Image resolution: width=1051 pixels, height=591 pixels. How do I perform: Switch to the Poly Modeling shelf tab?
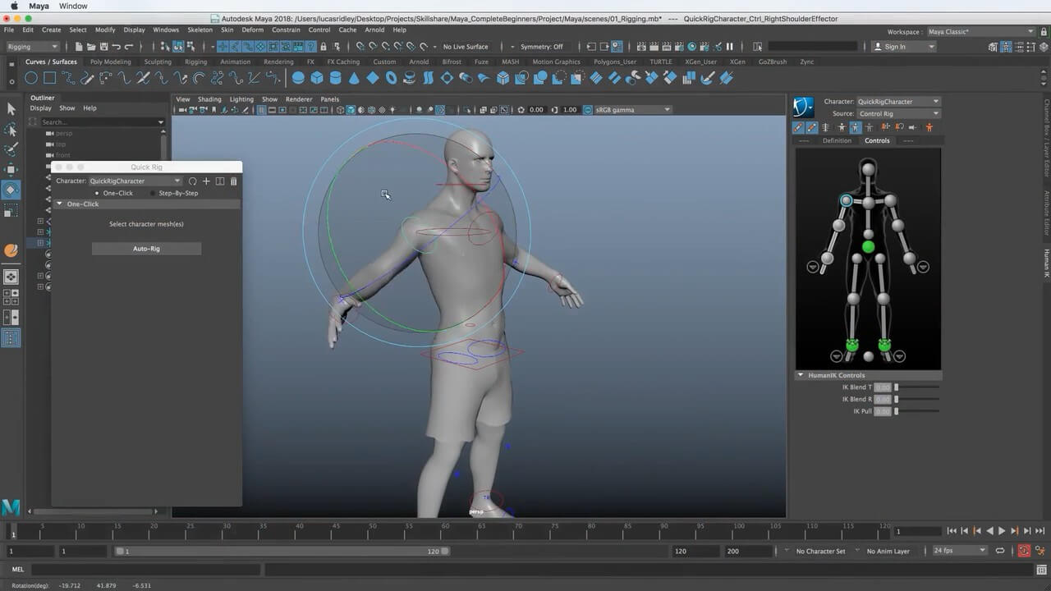click(x=110, y=62)
